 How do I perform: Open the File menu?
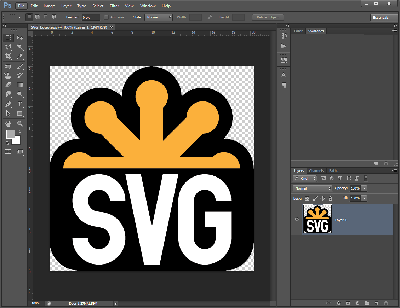[x=22, y=6]
